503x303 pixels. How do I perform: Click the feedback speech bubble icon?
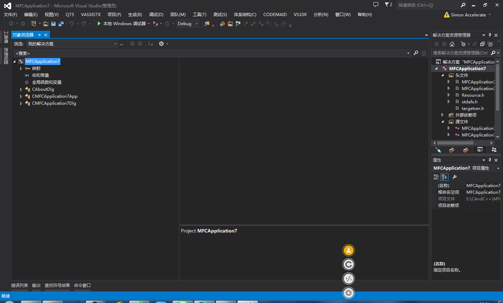376,5
